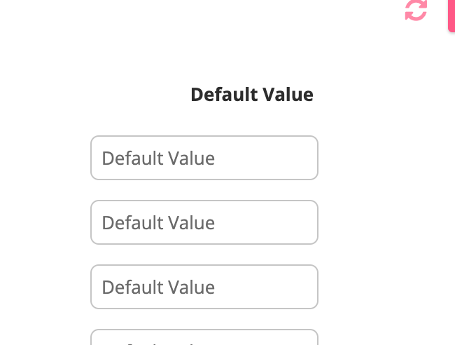Click placeholder text in the second field
The image size is (455, 345).
158,223
